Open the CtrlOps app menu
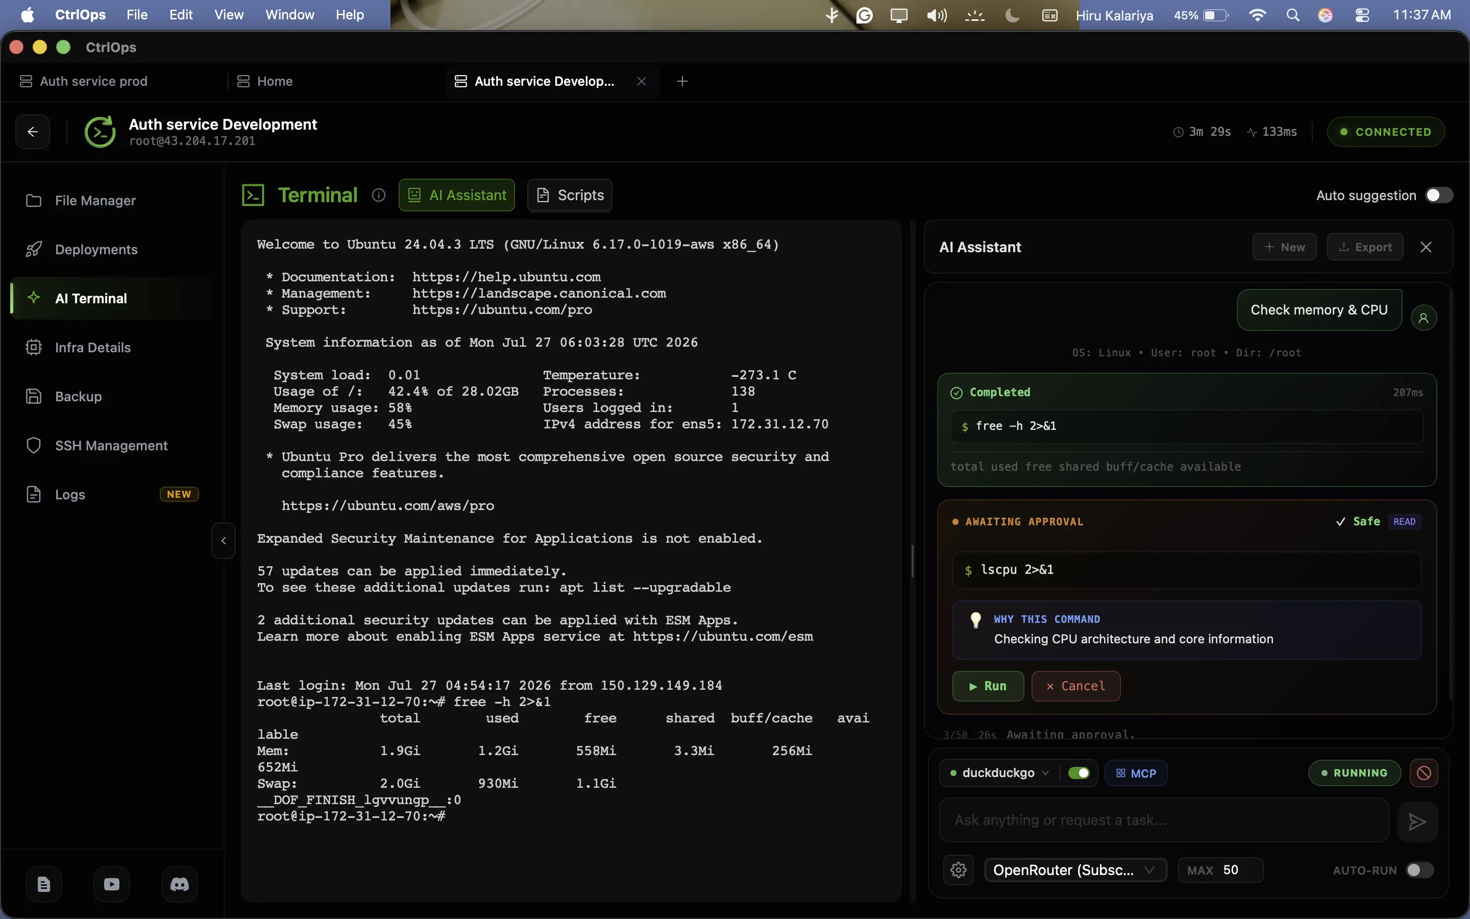 pos(80,15)
